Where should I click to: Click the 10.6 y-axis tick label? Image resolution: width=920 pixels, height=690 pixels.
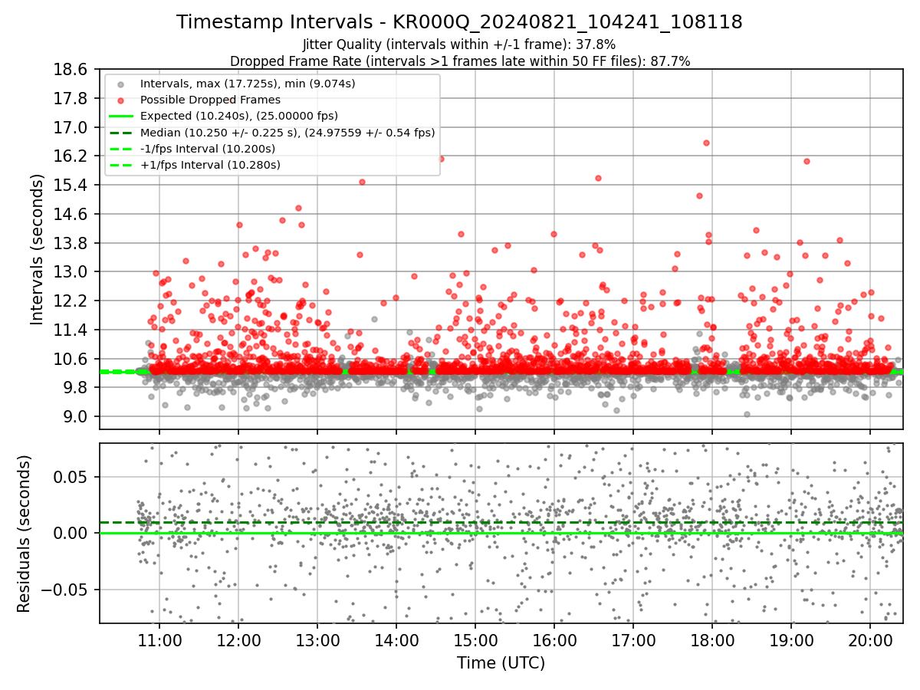(x=71, y=359)
